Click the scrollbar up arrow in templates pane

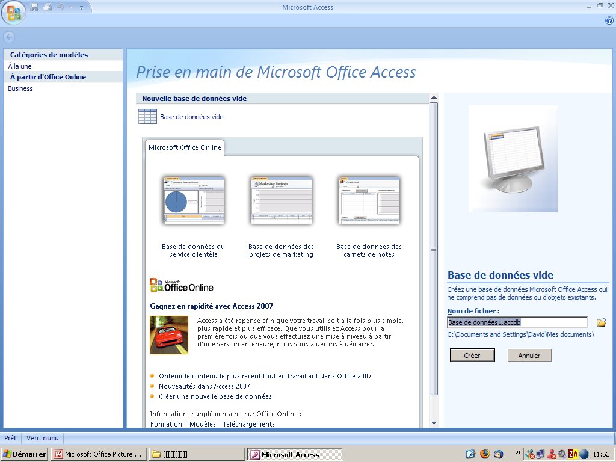[434, 97]
